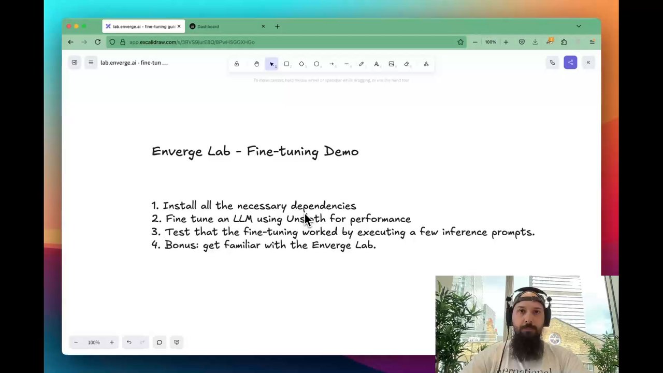Click the webcam video overlay thumbnail
This screenshot has width=663, height=373.
(527, 324)
